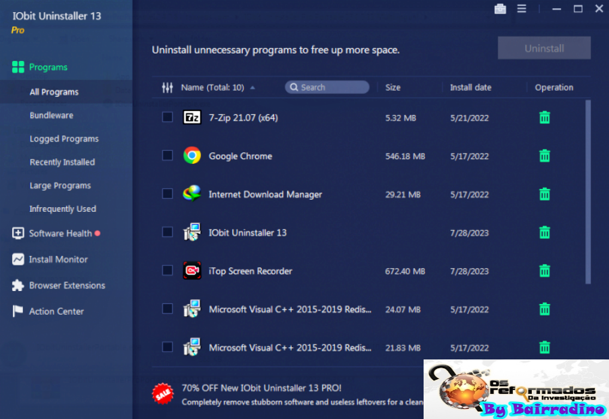The height and width of the screenshot is (419, 609).
Task: Click the trash icon for IObit Uninstaller 13
Action: [x=545, y=232]
